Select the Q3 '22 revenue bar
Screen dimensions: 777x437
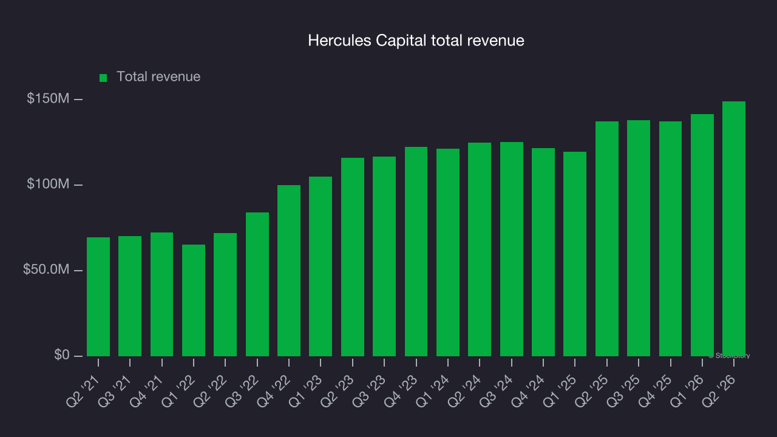pos(257,284)
